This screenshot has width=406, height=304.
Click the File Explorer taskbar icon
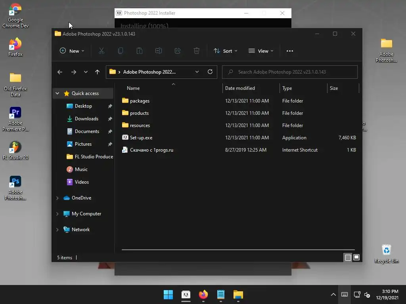(238, 294)
